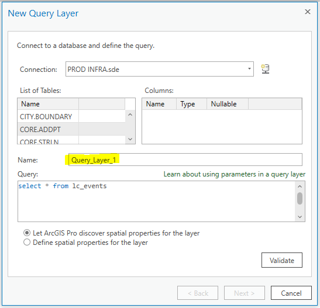This screenshot has width=320, height=308.
Task: Click the table list scroll up arrow
Action: coord(130,115)
